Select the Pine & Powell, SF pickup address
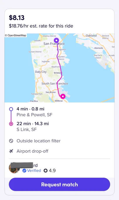 pyautogui.click(x=35, y=115)
